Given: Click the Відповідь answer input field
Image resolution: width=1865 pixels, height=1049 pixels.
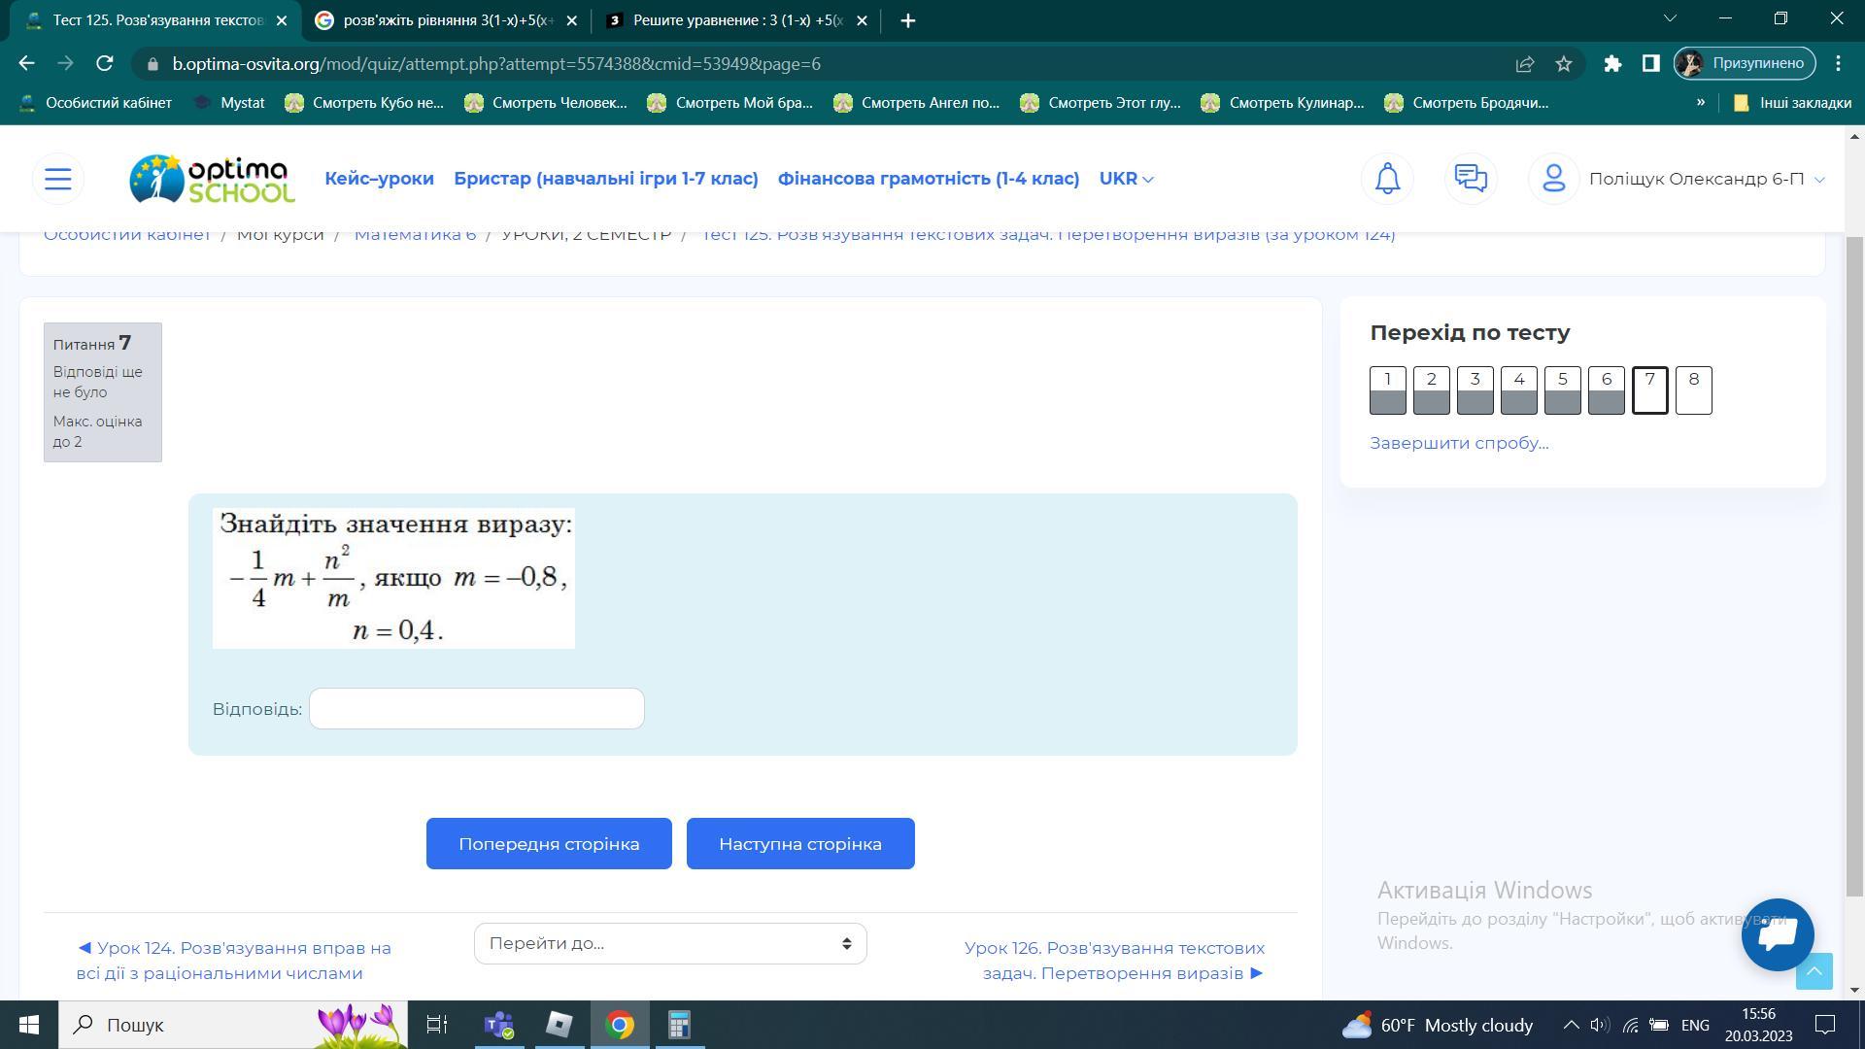Looking at the screenshot, I should (x=476, y=709).
